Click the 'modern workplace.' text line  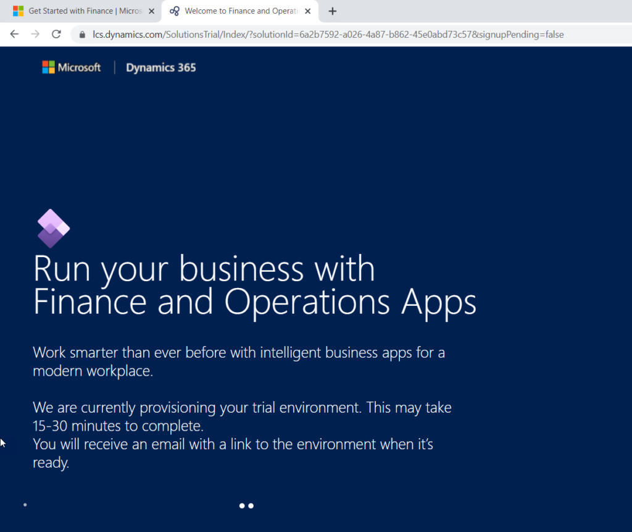pyautogui.click(x=93, y=371)
